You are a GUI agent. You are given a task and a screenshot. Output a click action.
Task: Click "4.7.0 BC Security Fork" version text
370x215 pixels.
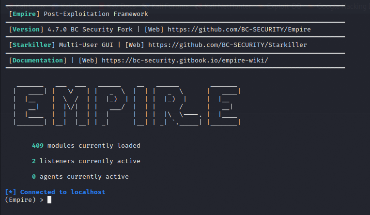[x=90, y=30]
